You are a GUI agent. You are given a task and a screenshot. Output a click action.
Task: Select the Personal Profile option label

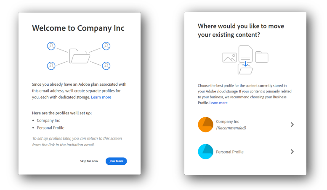pyautogui.click(x=230, y=152)
